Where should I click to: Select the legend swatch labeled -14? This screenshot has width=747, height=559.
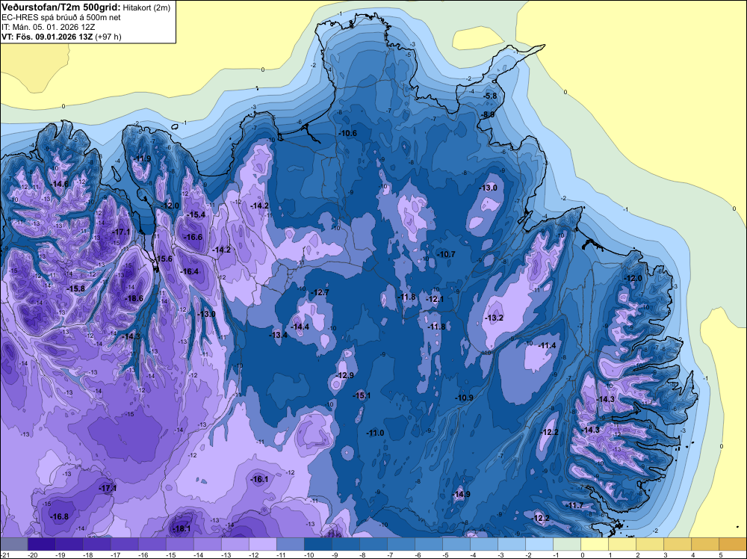(207, 544)
